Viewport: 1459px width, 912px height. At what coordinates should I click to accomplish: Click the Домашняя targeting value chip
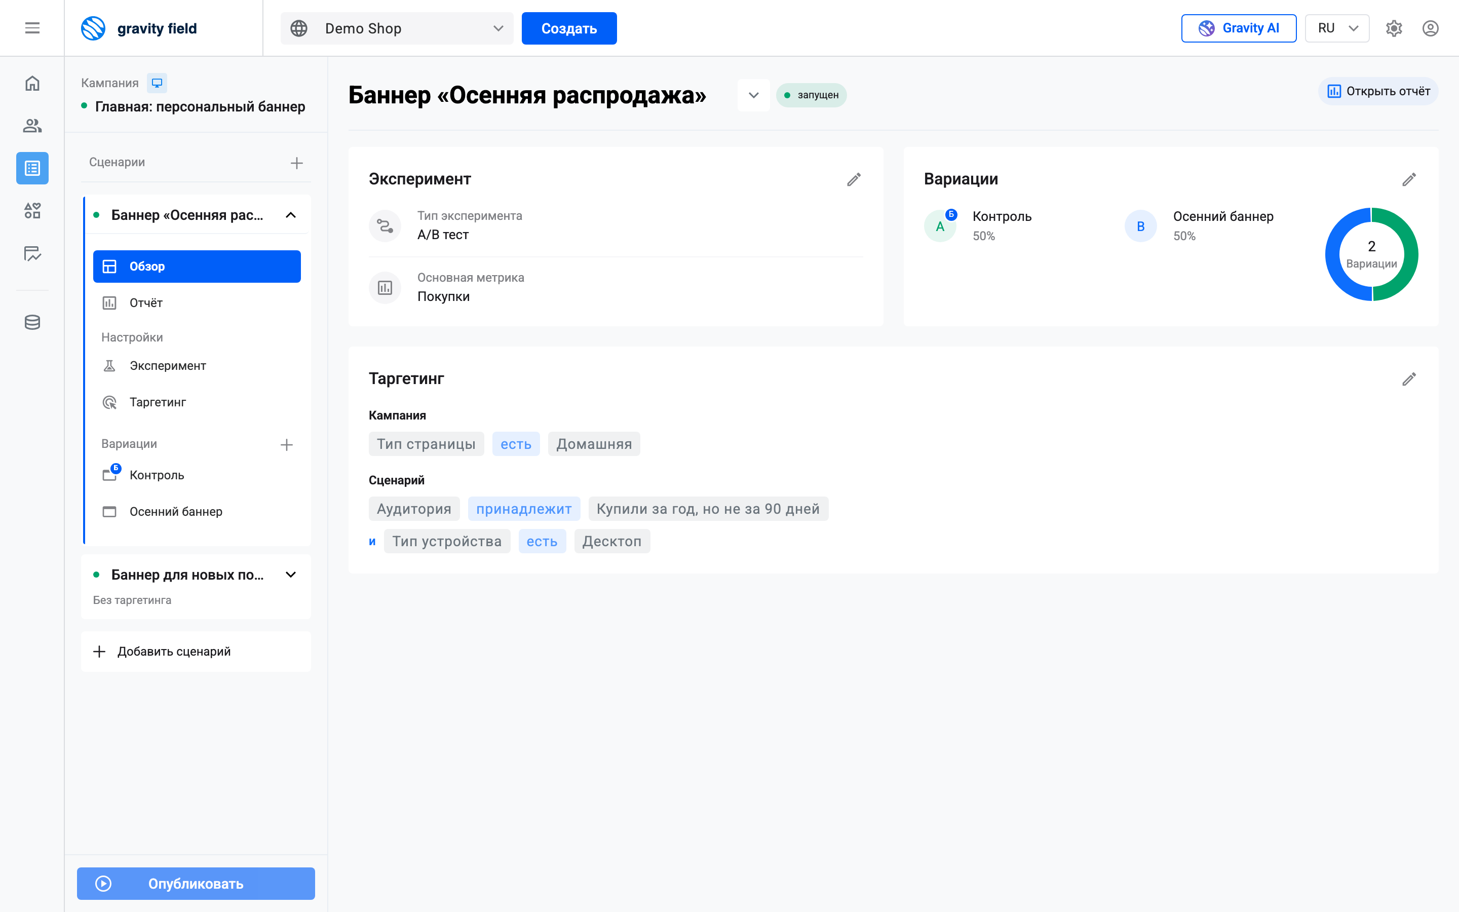click(594, 444)
